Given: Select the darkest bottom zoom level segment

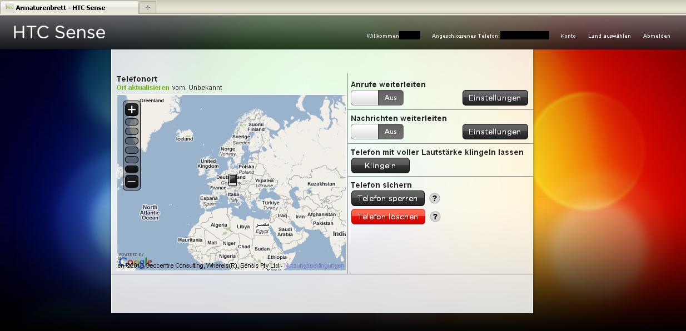Looking at the screenshot, I should point(132,169).
